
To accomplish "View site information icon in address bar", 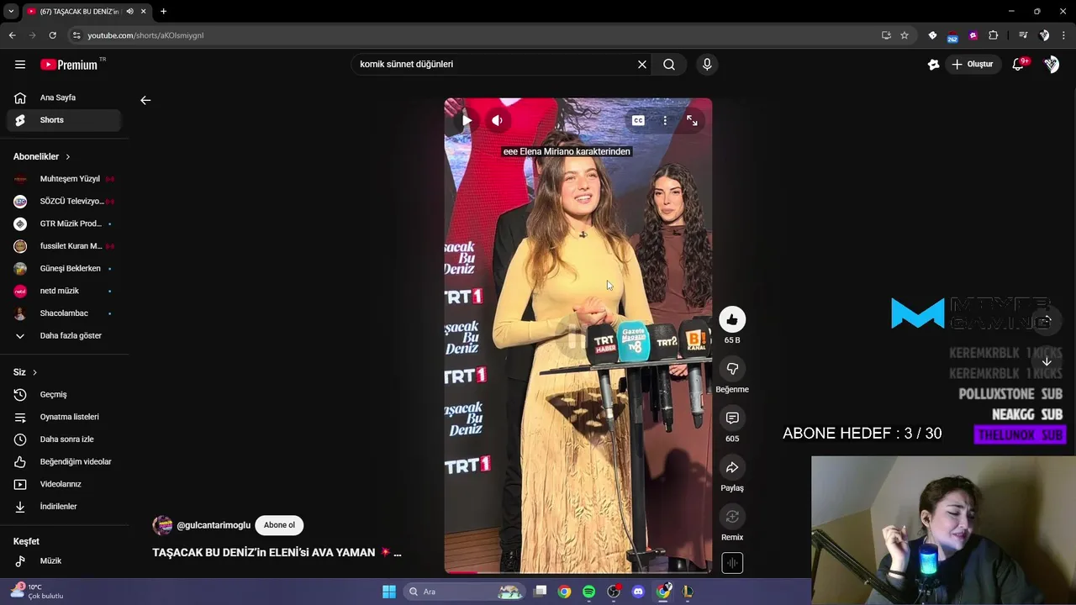I will (x=76, y=35).
